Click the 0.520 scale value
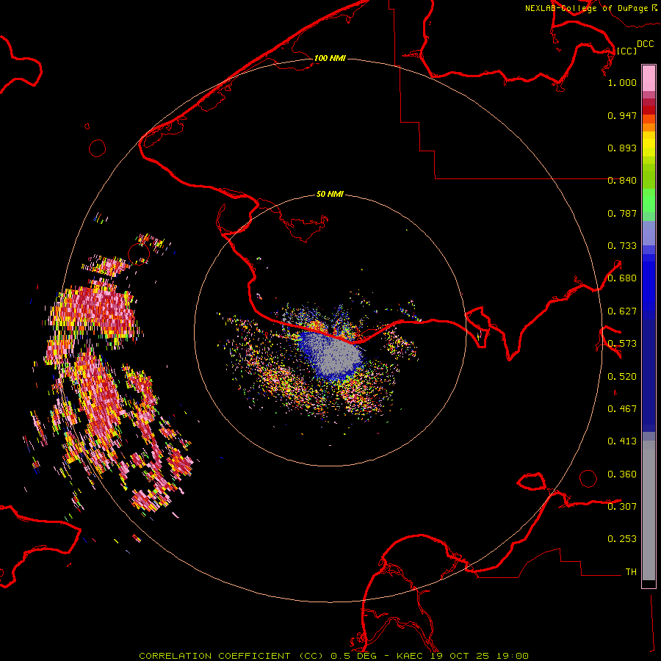The image size is (661, 661). pyautogui.click(x=622, y=377)
